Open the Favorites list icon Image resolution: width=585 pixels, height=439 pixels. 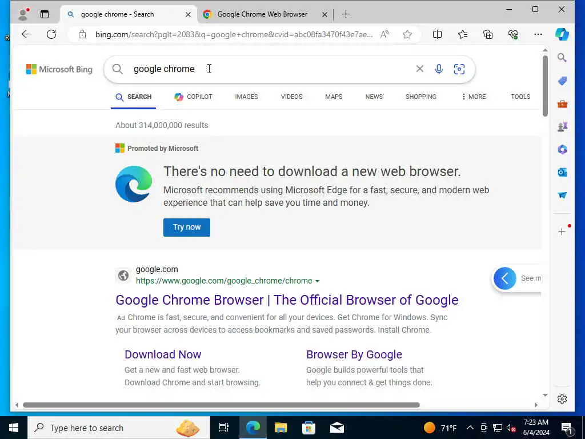pos(463,35)
